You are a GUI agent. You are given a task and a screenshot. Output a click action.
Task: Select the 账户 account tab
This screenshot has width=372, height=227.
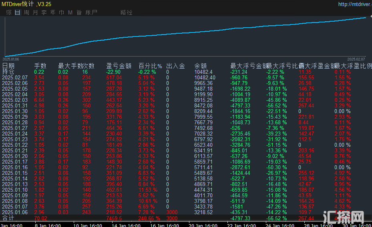click(x=91, y=12)
